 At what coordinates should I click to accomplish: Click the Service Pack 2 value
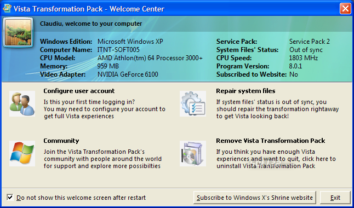(310, 42)
